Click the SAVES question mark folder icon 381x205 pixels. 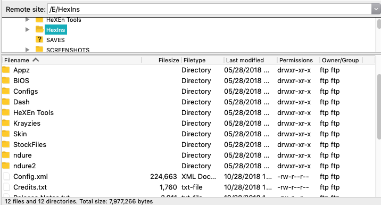tap(39, 39)
